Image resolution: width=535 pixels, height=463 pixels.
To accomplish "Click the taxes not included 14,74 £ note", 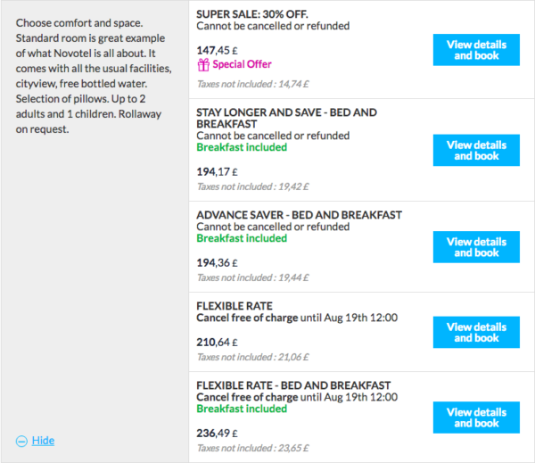I will pos(251,86).
